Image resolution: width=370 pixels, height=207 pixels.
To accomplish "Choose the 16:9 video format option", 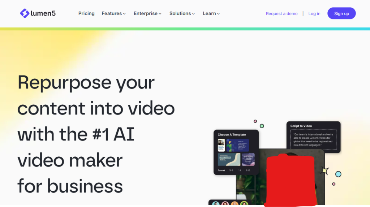I will 231,171.
